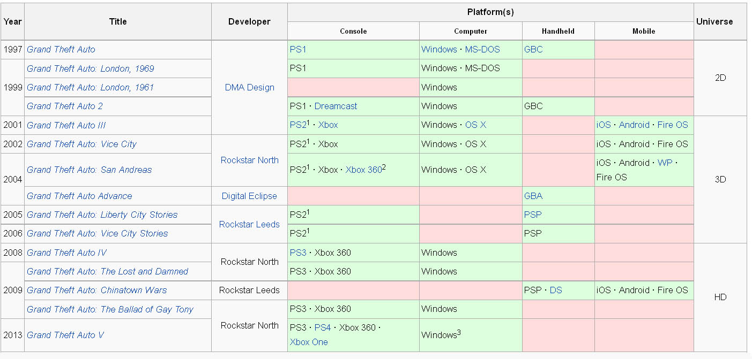This screenshot has height=359, width=752.
Task: Click the Title column header
Action: pos(118,21)
